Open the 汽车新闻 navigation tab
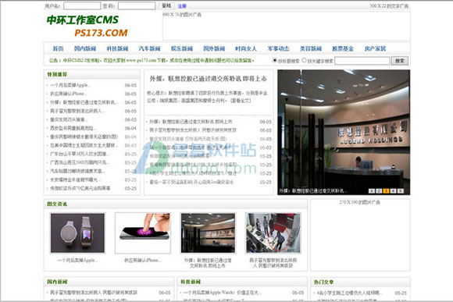 click(x=149, y=48)
